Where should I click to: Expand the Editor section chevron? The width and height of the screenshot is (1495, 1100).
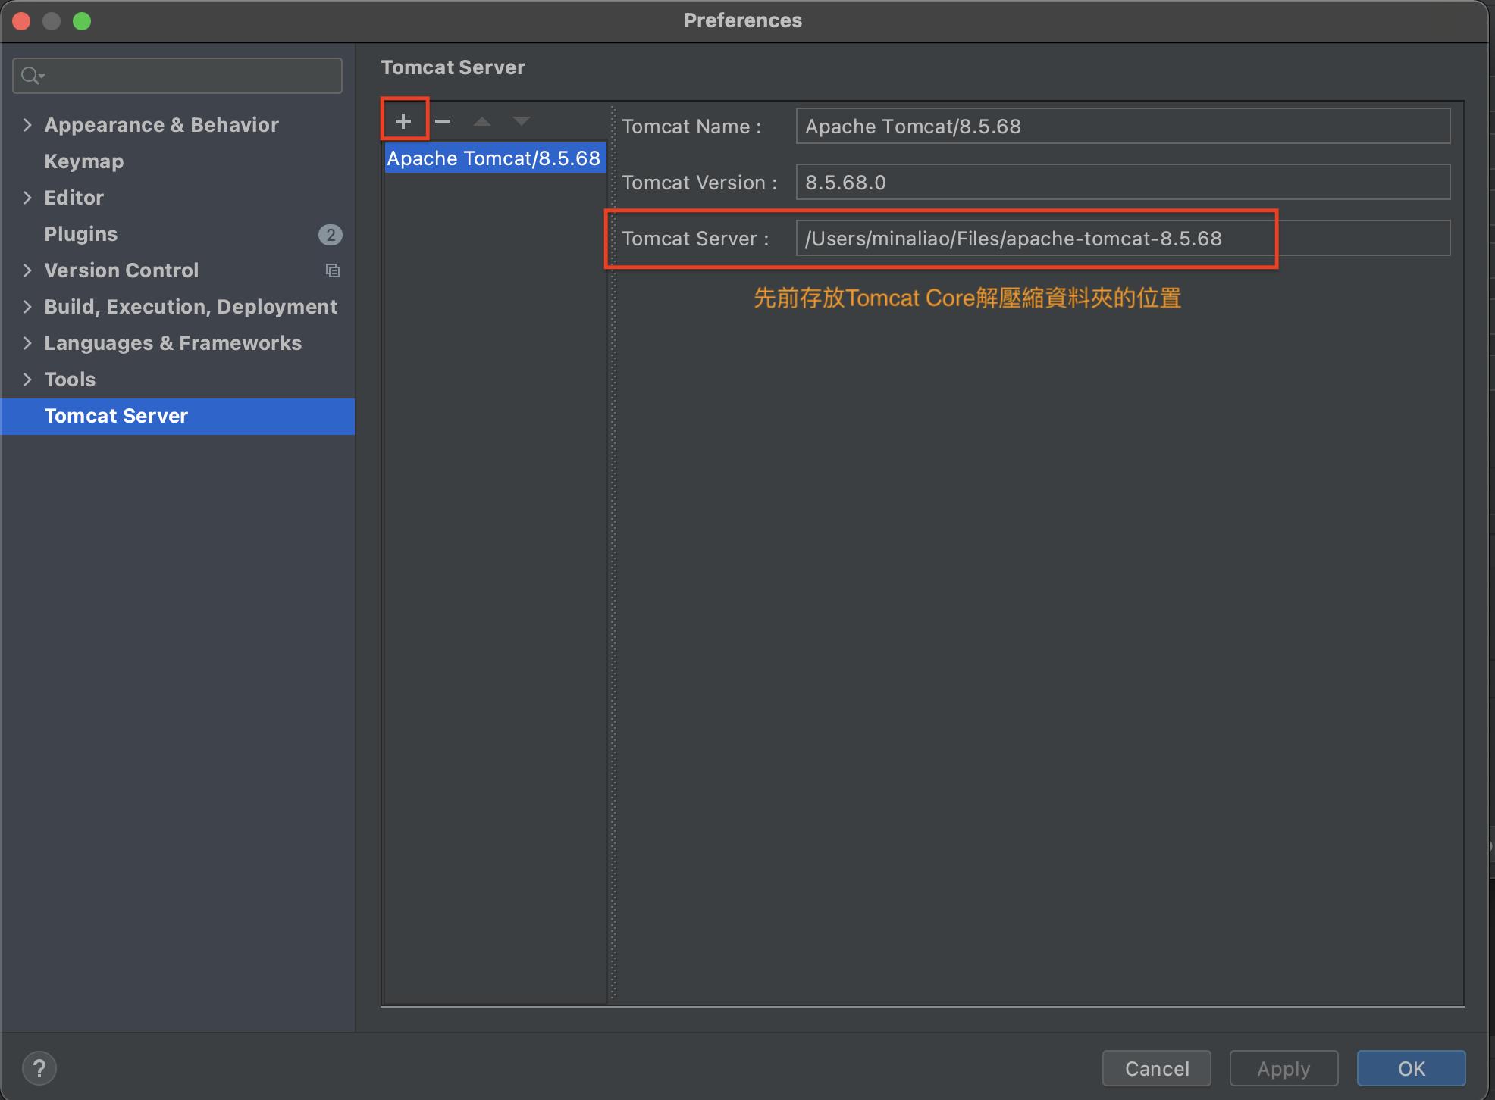pos(27,198)
